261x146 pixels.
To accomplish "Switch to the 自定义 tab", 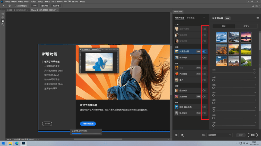I will (246, 26).
